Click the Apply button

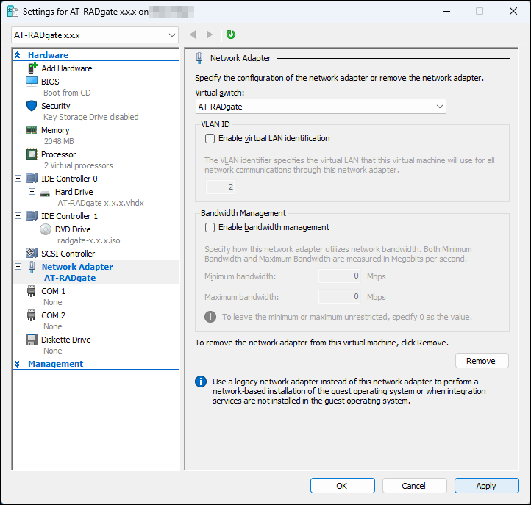coord(486,486)
